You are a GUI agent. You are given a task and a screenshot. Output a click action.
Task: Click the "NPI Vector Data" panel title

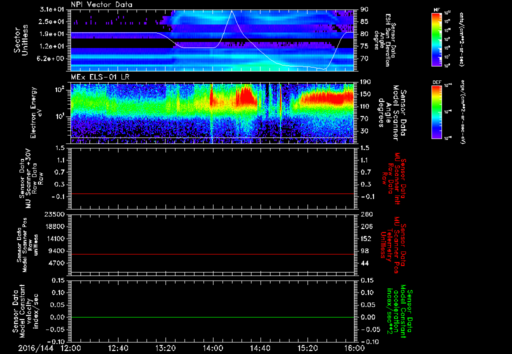pyautogui.click(x=101, y=4)
